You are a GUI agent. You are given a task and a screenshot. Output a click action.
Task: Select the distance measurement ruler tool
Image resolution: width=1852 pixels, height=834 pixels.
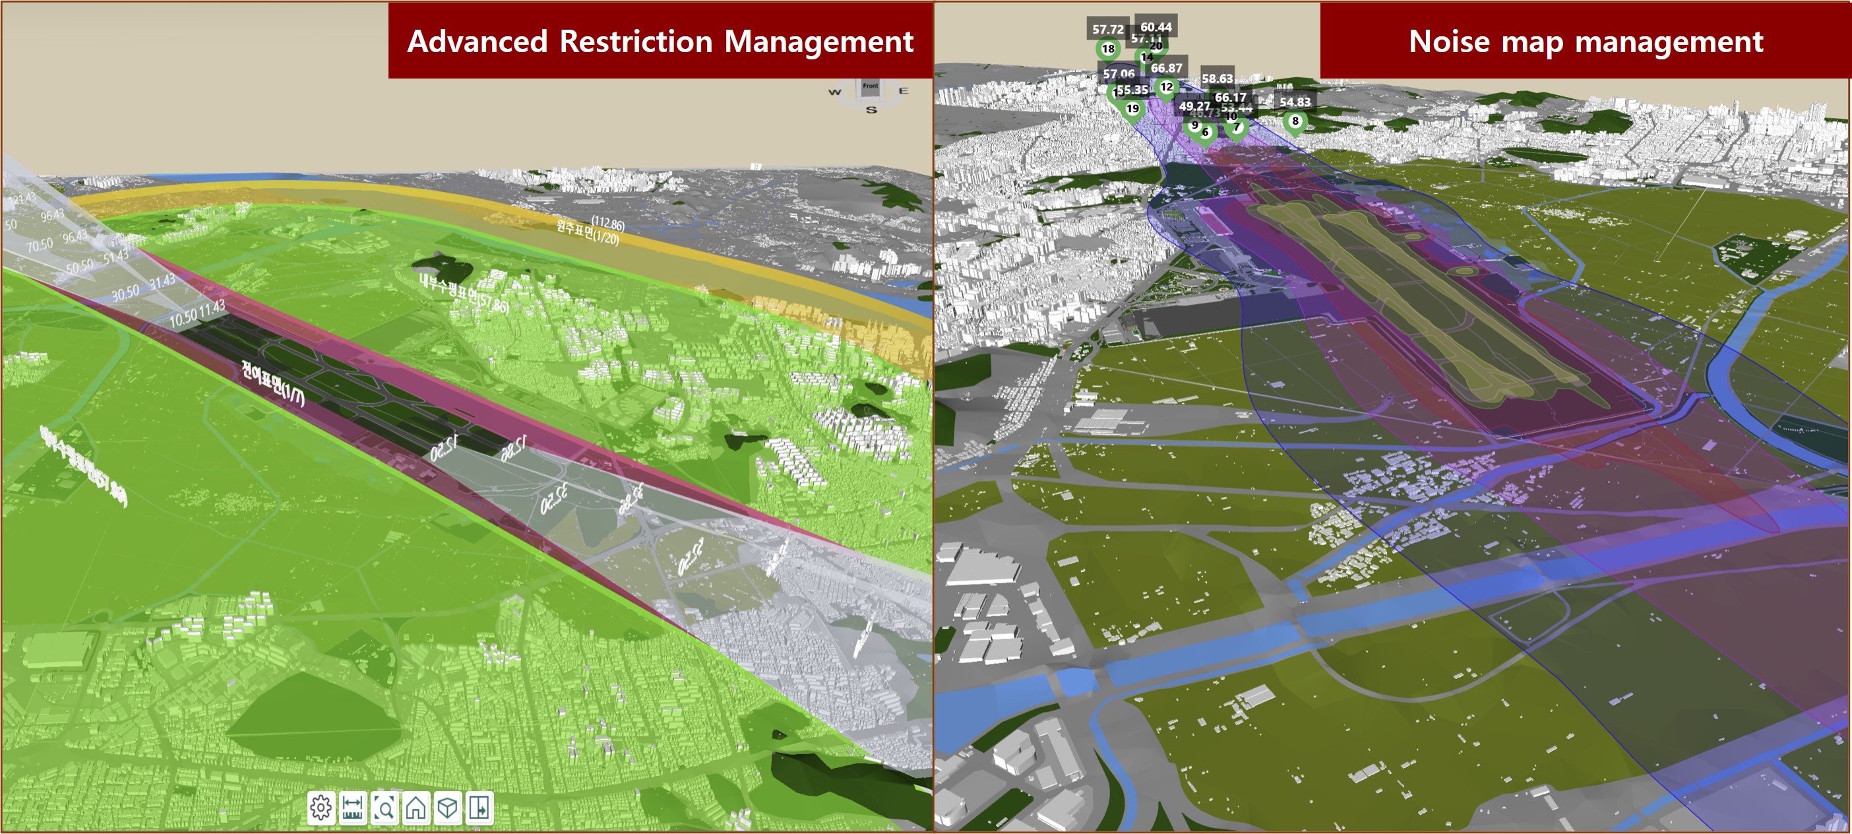click(x=352, y=808)
